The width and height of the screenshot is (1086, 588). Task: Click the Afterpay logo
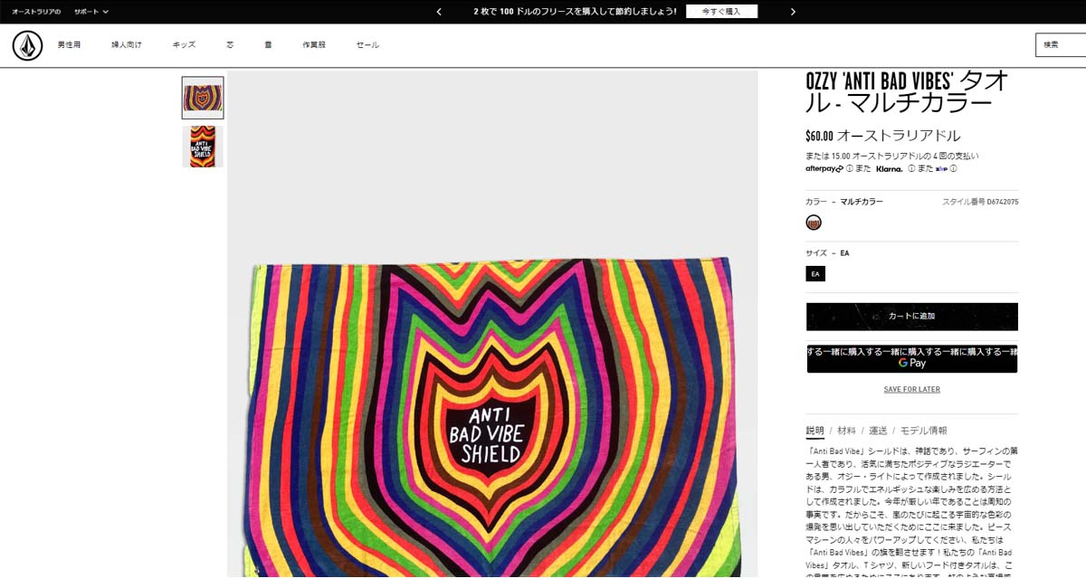coord(824,169)
